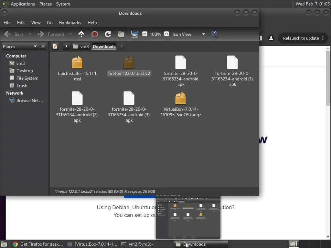This screenshot has height=248, width=331.
Task: Click the path bar right scroll arrow
Action: pos(122,46)
